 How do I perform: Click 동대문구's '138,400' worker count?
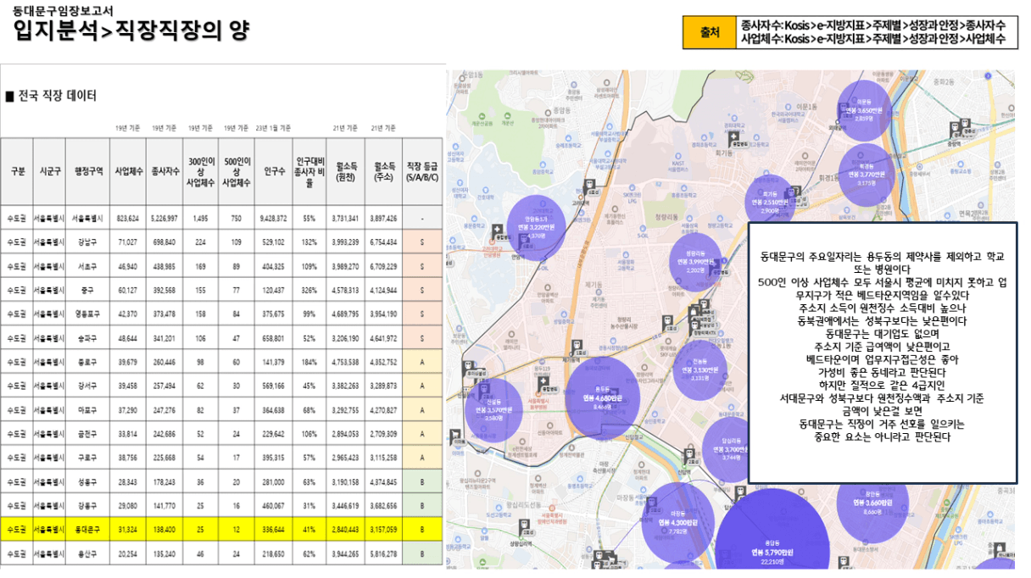[x=163, y=530]
